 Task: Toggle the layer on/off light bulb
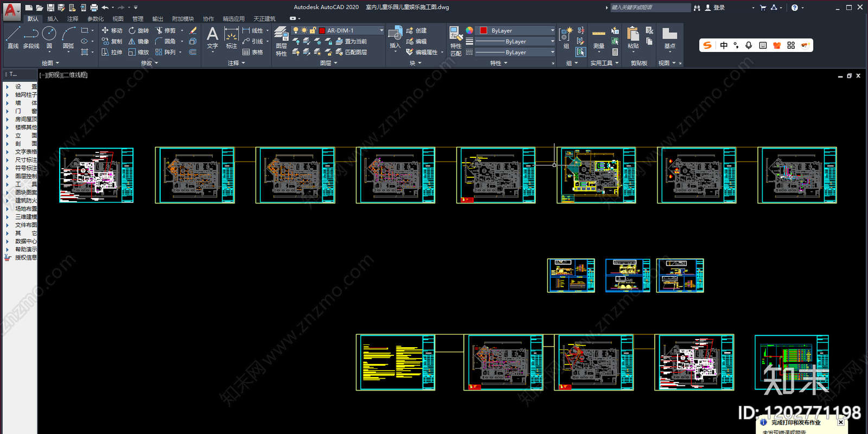pos(296,30)
